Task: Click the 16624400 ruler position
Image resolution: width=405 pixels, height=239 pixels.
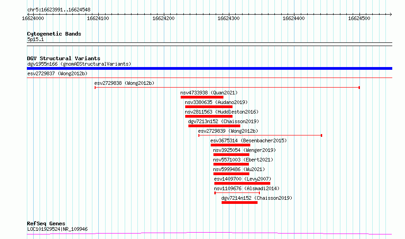Action: pos(294,18)
